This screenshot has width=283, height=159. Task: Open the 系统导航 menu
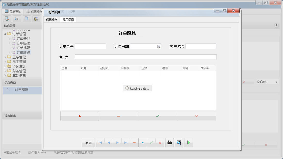(12, 11)
